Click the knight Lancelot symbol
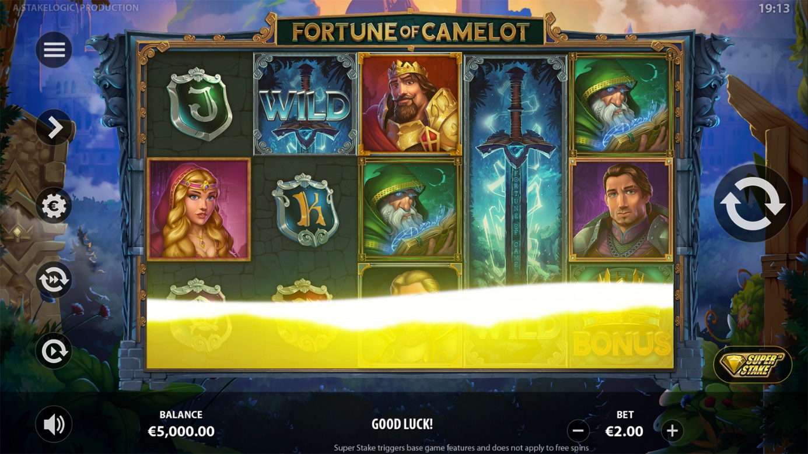The width and height of the screenshot is (808, 454). tap(621, 209)
